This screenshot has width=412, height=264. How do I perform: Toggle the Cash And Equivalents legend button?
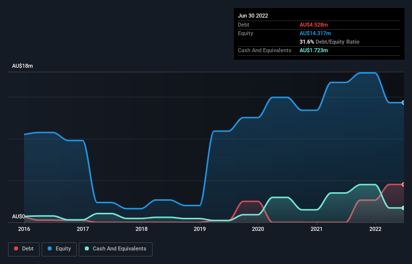click(115, 249)
